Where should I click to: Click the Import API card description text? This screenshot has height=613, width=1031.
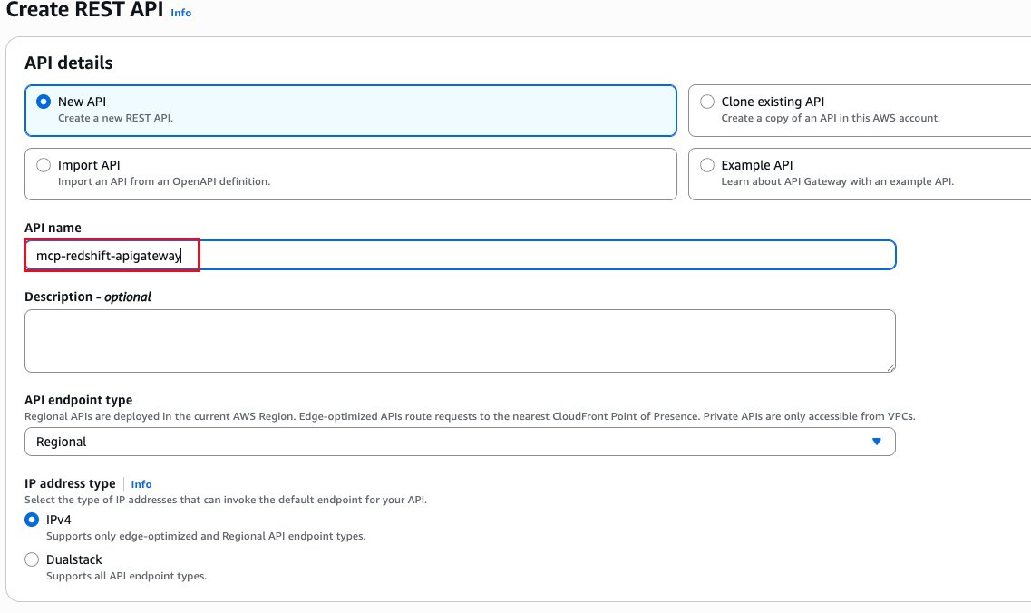click(164, 181)
